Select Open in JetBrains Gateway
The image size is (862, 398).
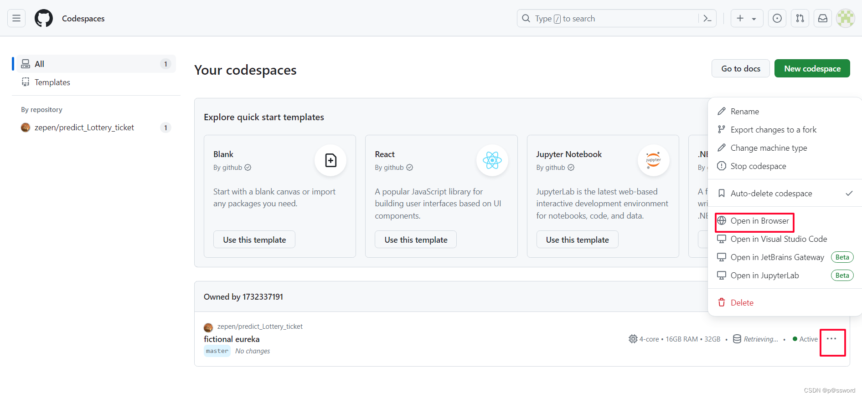tap(785, 257)
